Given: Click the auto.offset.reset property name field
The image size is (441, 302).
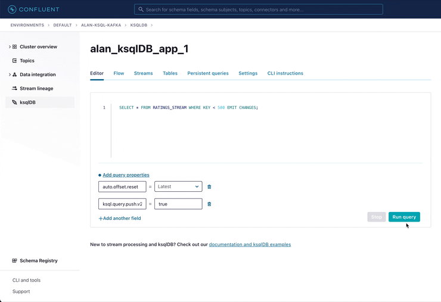Looking at the screenshot, I should [x=122, y=186].
